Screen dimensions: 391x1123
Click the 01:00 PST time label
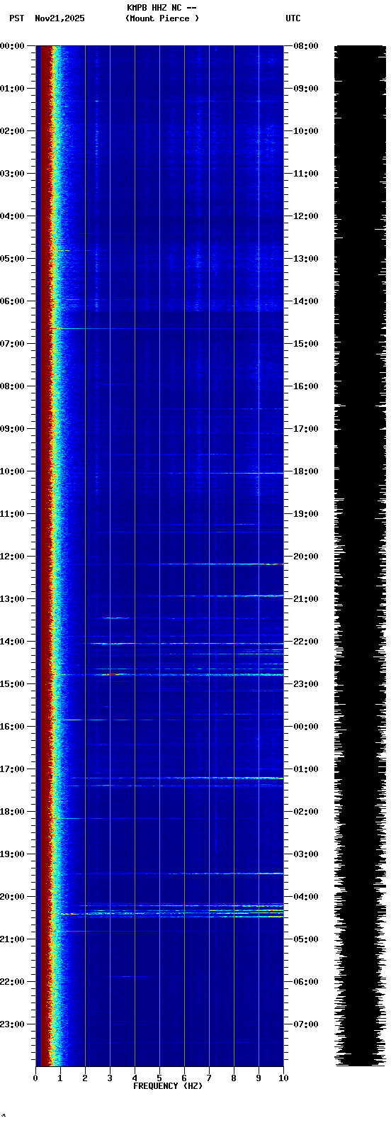[12, 89]
